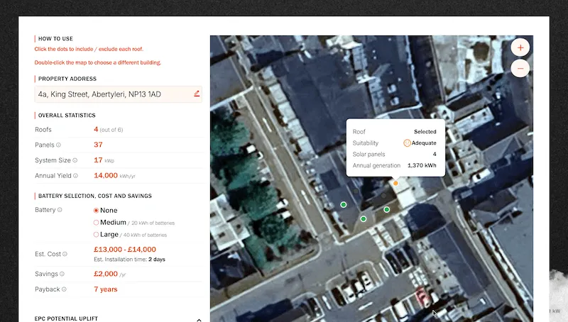Include the left grey excluded roof dot
Image resolution: width=568 pixels, height=322 pixels.
click(x=356, y=191)
